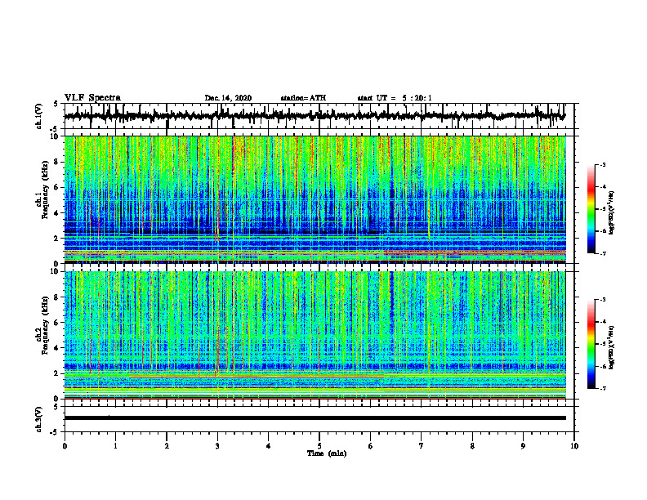This screenshot has height=500, width=647.
Task: Click the "-7" label on ch.2 colorbar
Action: (603, 388)
